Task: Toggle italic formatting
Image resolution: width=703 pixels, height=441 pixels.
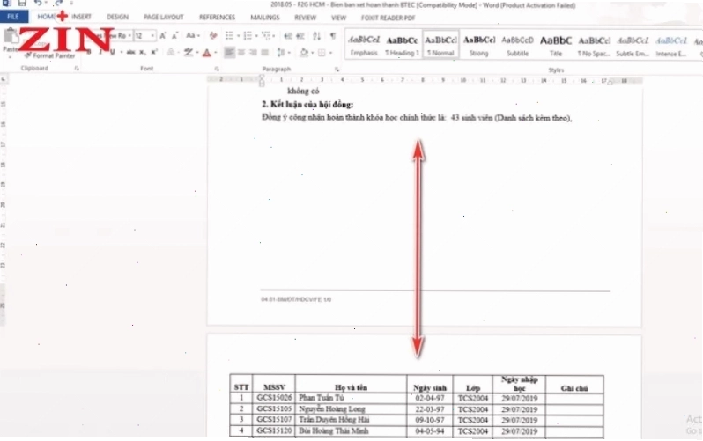Action: pos(100,53)
